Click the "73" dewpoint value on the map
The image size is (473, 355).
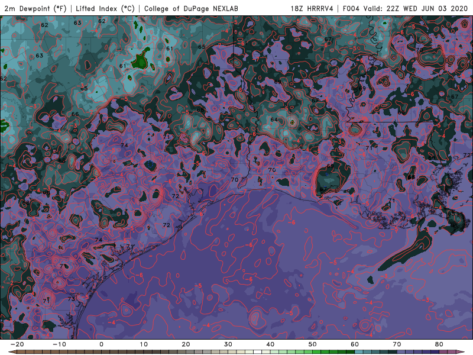pos(71,299)
